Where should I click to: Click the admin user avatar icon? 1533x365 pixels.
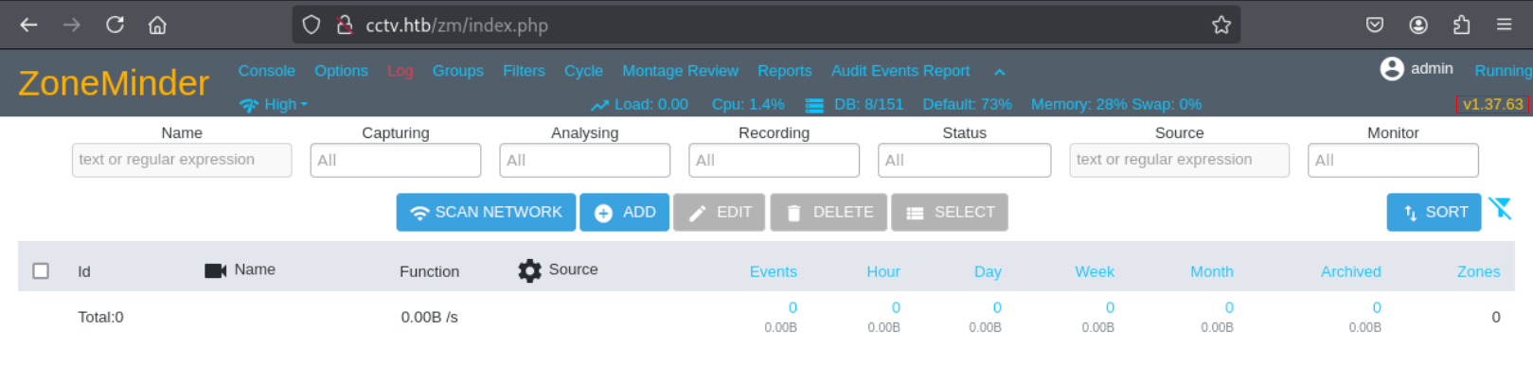tap(1392, 69)
